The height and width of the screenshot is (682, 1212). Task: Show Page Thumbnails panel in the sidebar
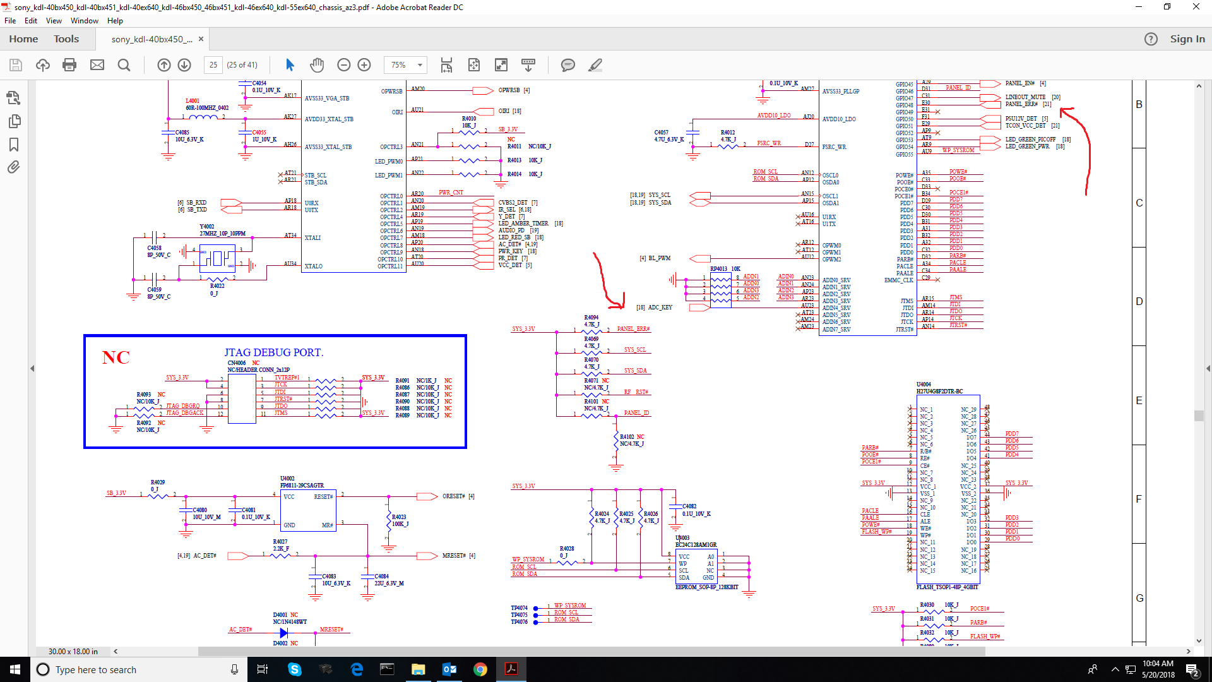[x=14, y=121]
